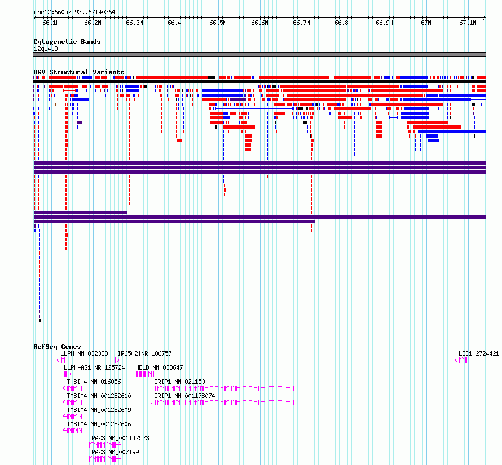The image size is (502, 465).
Task: Select the LOC102724421 gene glyph
Action: pyautogui.click(x=461, y=360)
